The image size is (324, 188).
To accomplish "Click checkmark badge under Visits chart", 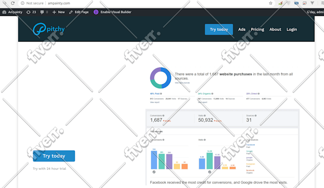I will pyautogui.click(x=210, y=172).
